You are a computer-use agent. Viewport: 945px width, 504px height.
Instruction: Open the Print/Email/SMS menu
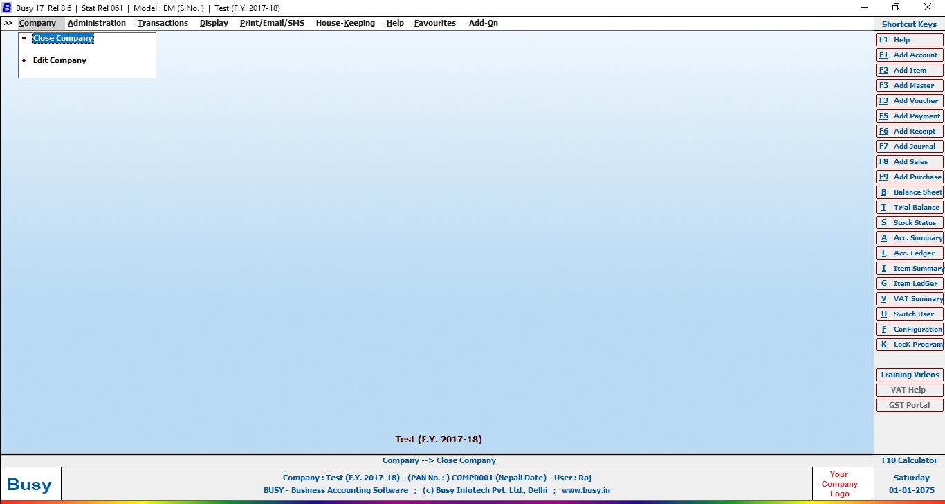[272, 23]
